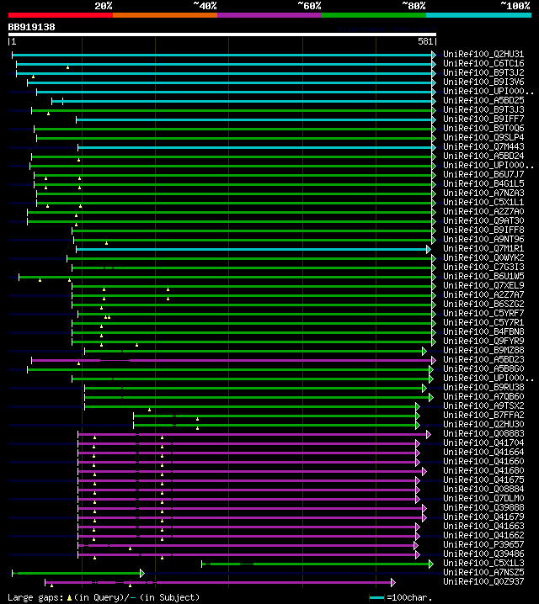Screen dimensions: 539x604
Task: Select UniRef100_C5X1L1 hit name
Action: [483, 202]
